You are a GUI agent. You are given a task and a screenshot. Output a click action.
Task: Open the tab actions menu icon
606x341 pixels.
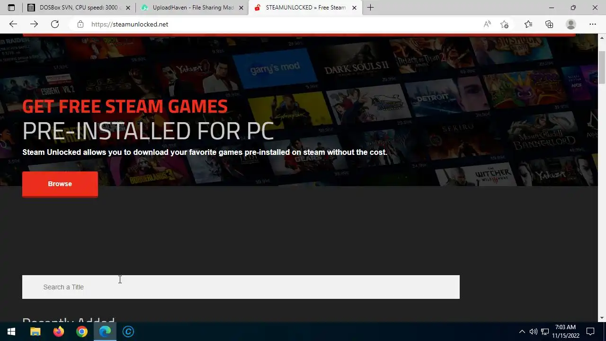click(11, 8)
